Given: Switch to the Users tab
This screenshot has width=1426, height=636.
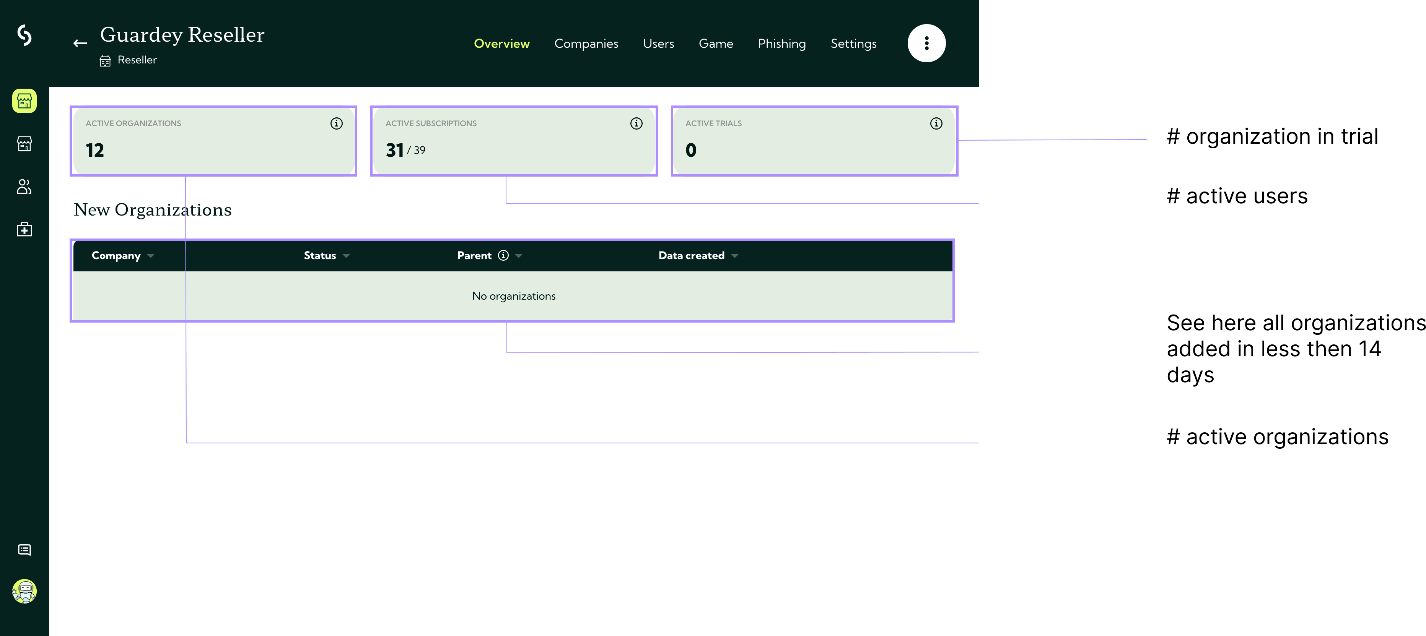Looking at the screenshot, I should pyautogui.click(x=658, y=44).
